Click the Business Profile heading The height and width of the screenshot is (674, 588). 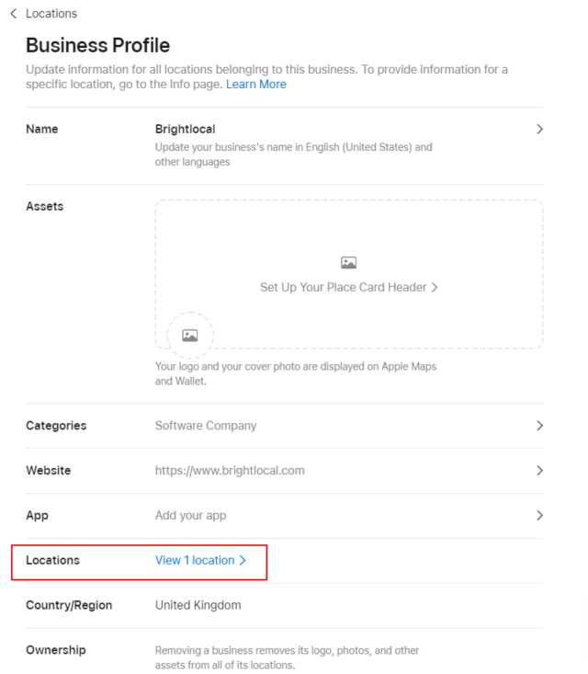[97, 45]
